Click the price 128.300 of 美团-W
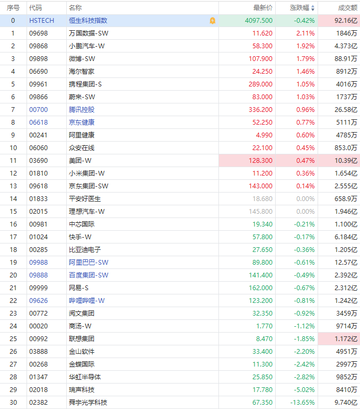 (260, 161)
